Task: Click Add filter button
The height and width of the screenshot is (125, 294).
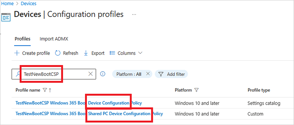Action: point(171,74)
